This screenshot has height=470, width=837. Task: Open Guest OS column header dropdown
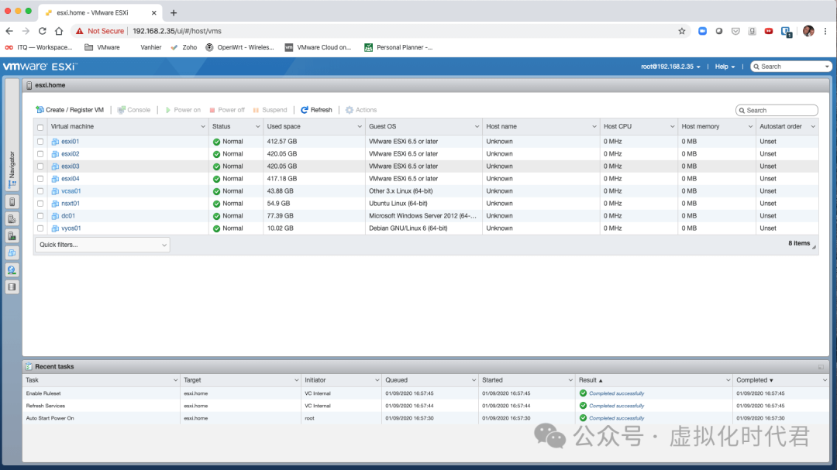click(477, 127)
